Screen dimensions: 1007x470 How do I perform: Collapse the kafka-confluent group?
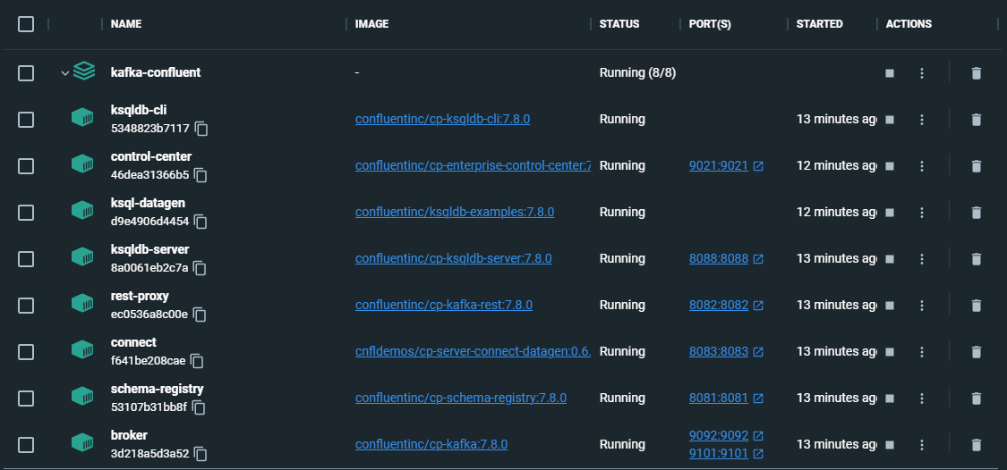point(64,73)
